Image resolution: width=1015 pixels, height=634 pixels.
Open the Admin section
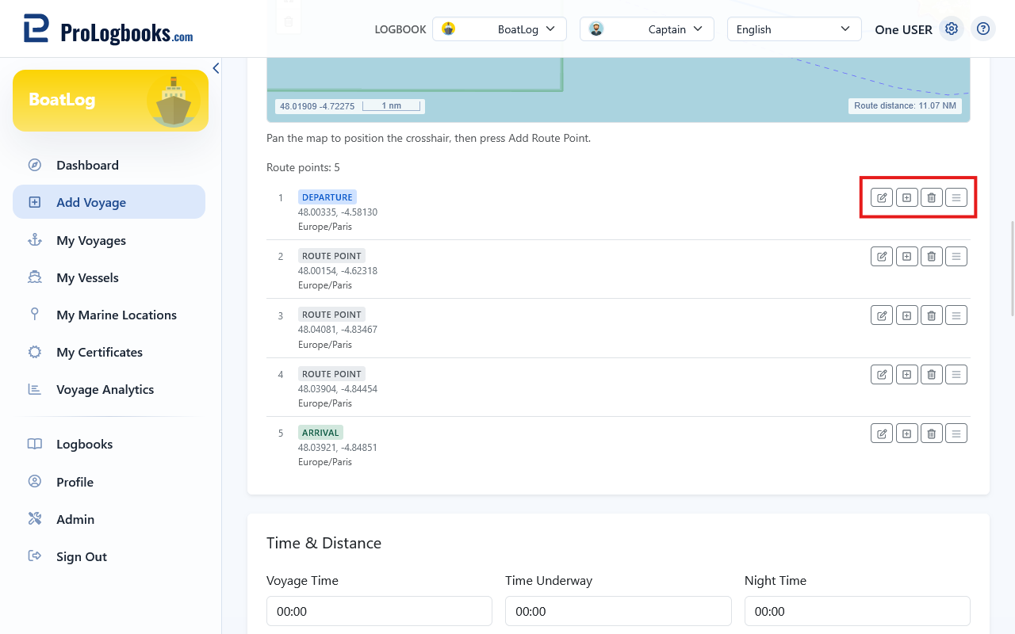109,519
